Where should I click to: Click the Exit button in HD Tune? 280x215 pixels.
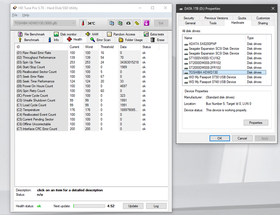point(161,23)
